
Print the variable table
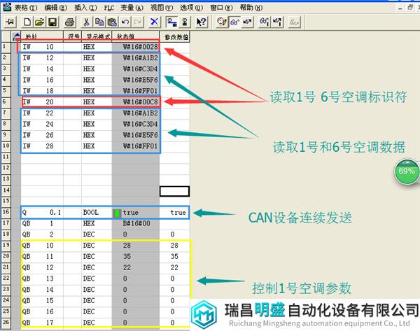69,22
